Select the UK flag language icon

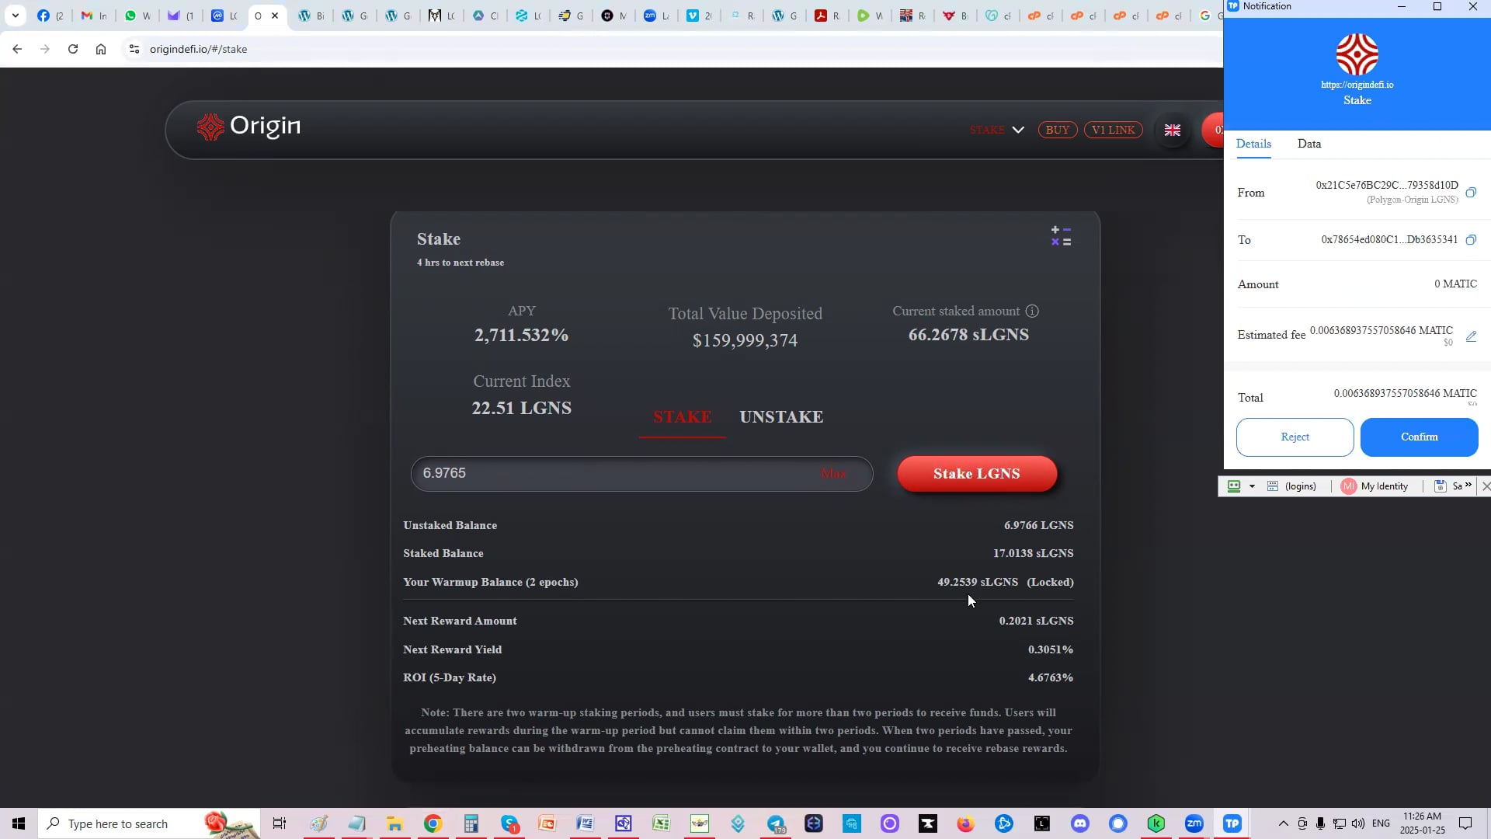click(x=1173, y=130)
